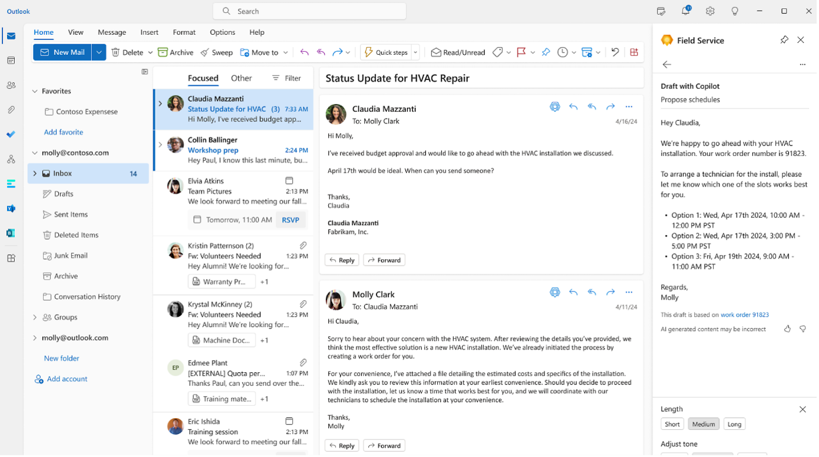The height and width of the screenshot is (457, 819).
Task: Open Calendar from left app bar
Action: [x=11, y=61]
